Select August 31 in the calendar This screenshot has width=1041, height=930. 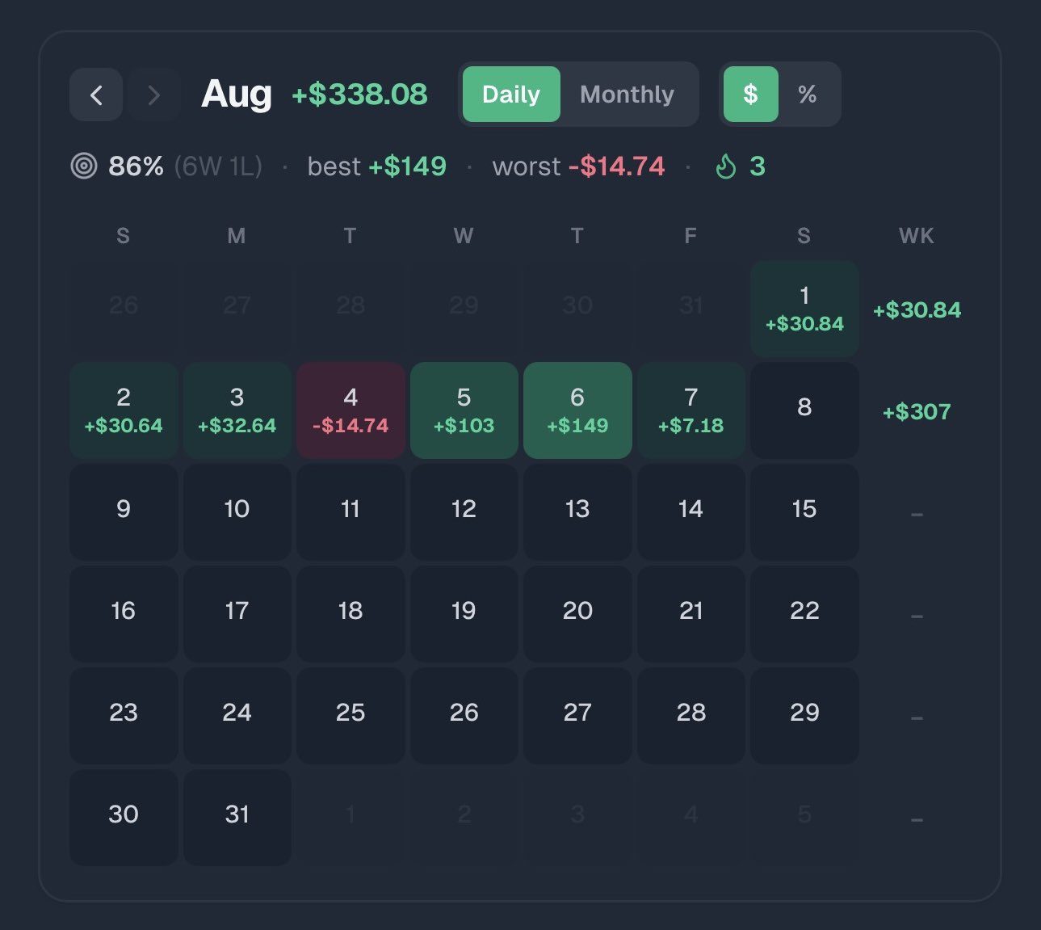[237, 817]
